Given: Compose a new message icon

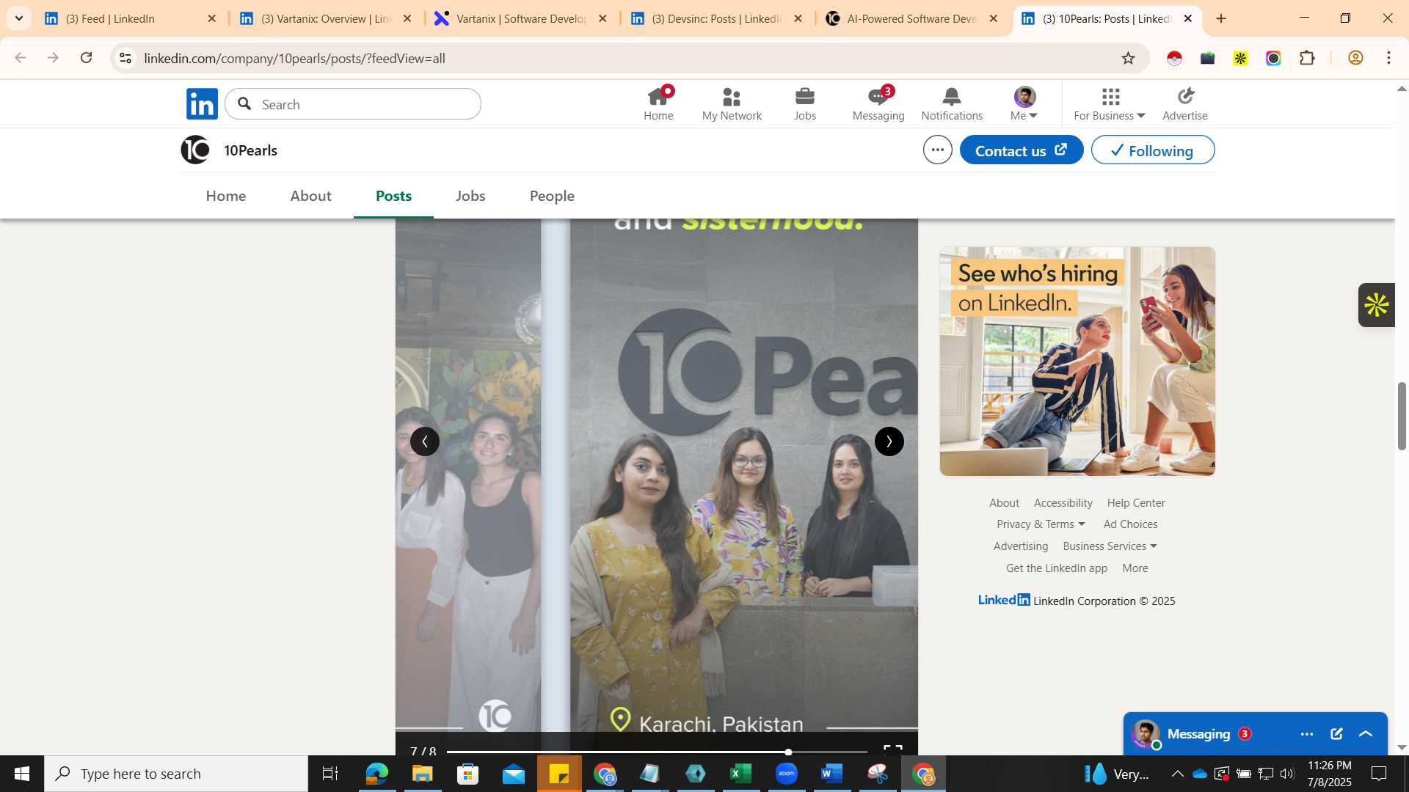Looking at the screenshot, I should [1336, 734].
